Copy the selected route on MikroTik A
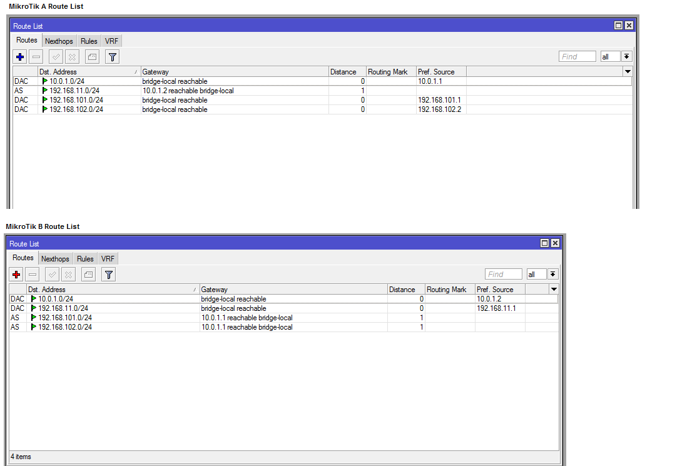This screenshot has height=466, width=697. (91, 56)
